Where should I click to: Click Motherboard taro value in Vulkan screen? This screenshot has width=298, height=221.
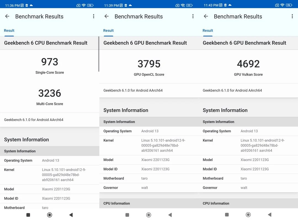244,178
